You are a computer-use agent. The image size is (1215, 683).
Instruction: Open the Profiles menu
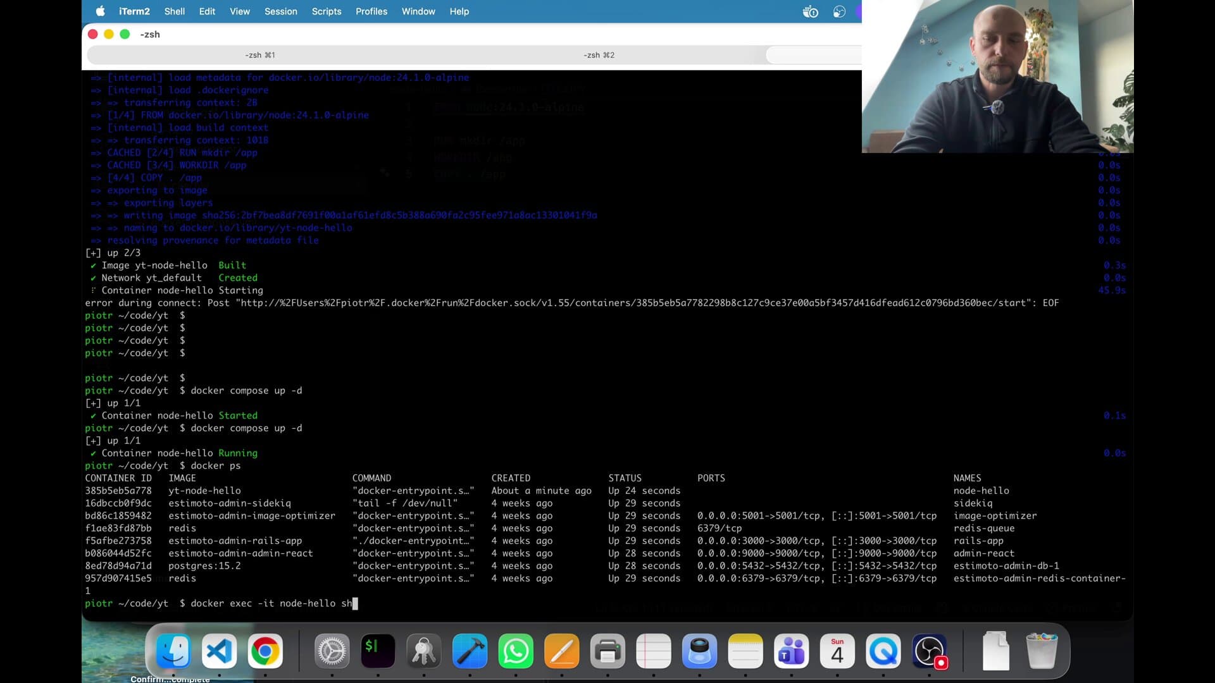click(x=371, y=11)
